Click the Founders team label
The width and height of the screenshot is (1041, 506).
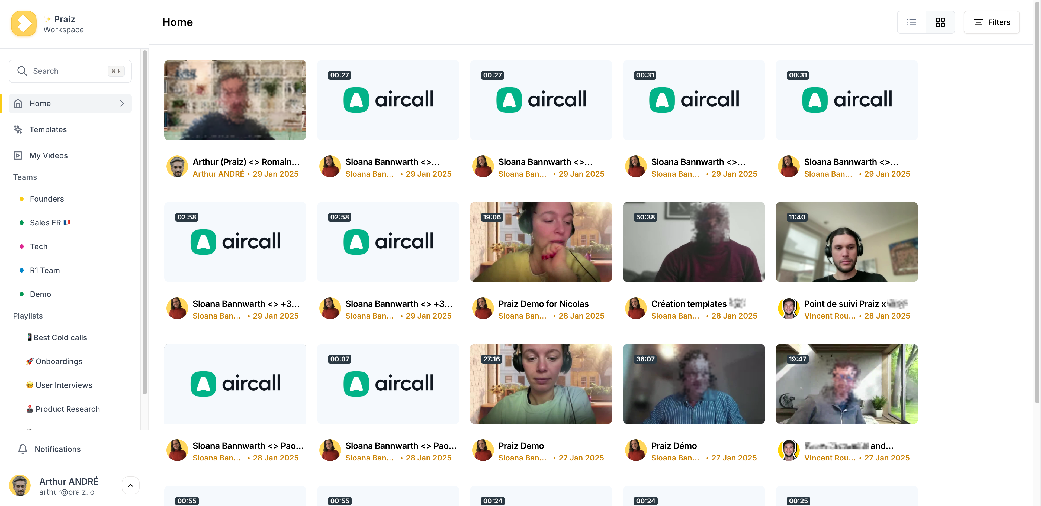46,198
